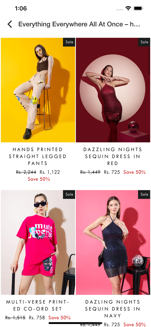Tap the cellular signal dots icon
This screenshot has height=327, width=151.
pos(120,9)
